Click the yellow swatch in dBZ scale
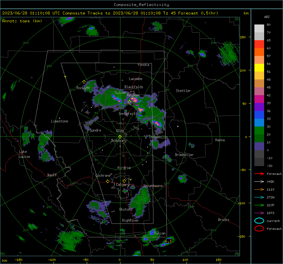This screenshot has width=283, height=264. tap(259, 67)
